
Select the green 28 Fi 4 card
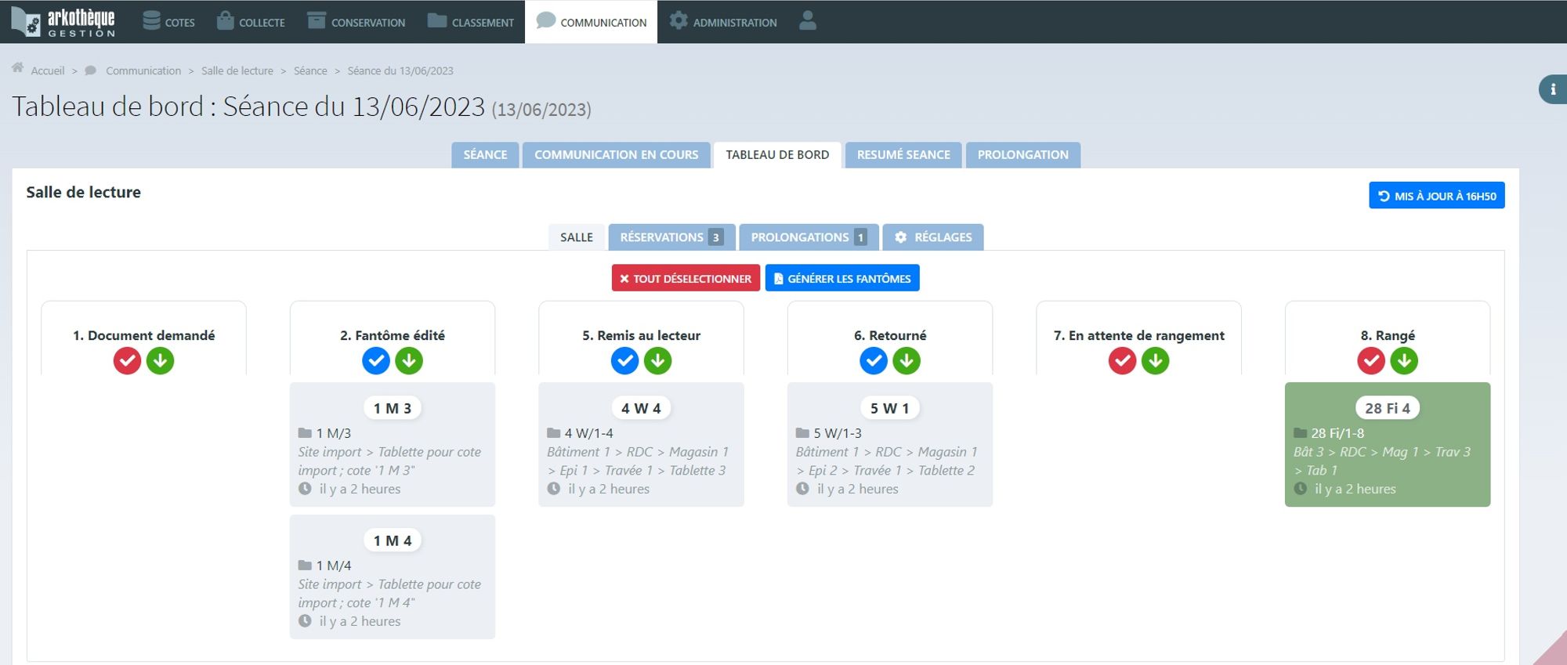point(1387,445)
